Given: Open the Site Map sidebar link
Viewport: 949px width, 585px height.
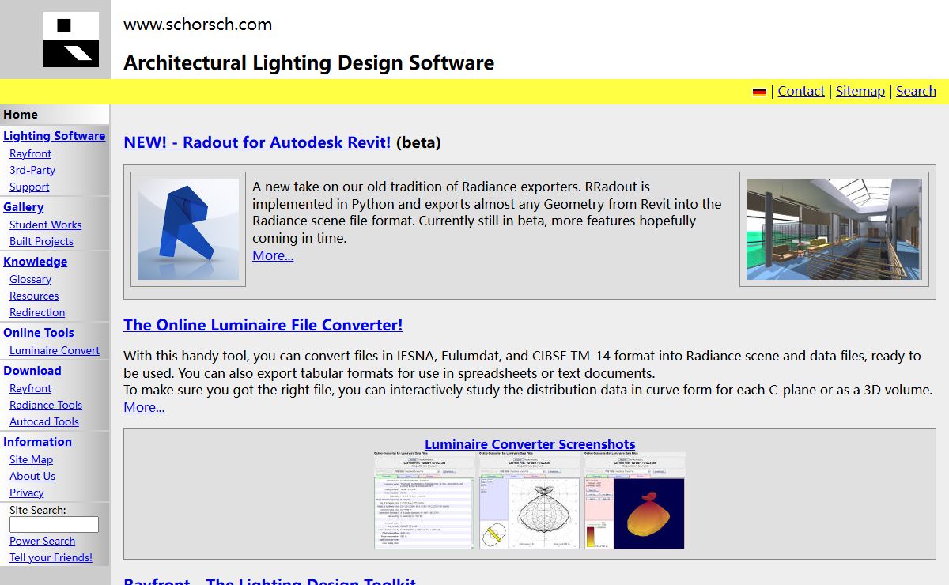Looking at the screenshot, I should pyautogui.click(x=31, y=460).
